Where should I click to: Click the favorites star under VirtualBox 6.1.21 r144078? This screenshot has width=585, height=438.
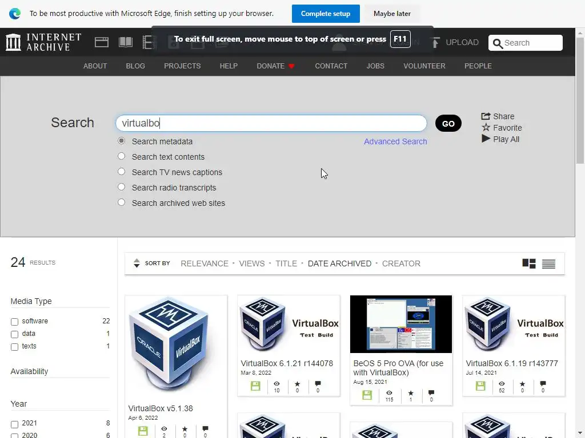(297, 384)
